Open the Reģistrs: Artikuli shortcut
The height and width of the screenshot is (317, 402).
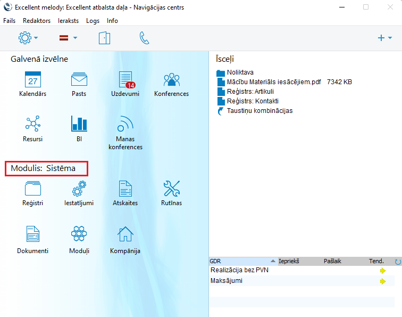[x=250, y=92]
